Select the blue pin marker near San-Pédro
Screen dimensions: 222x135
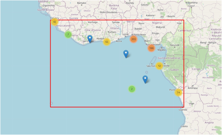(x=90, y=39)
